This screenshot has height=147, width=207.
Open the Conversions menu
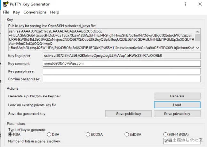(x=35, y=12)
